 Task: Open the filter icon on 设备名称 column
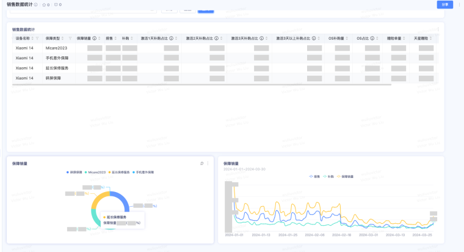click(x=38, y=38)
